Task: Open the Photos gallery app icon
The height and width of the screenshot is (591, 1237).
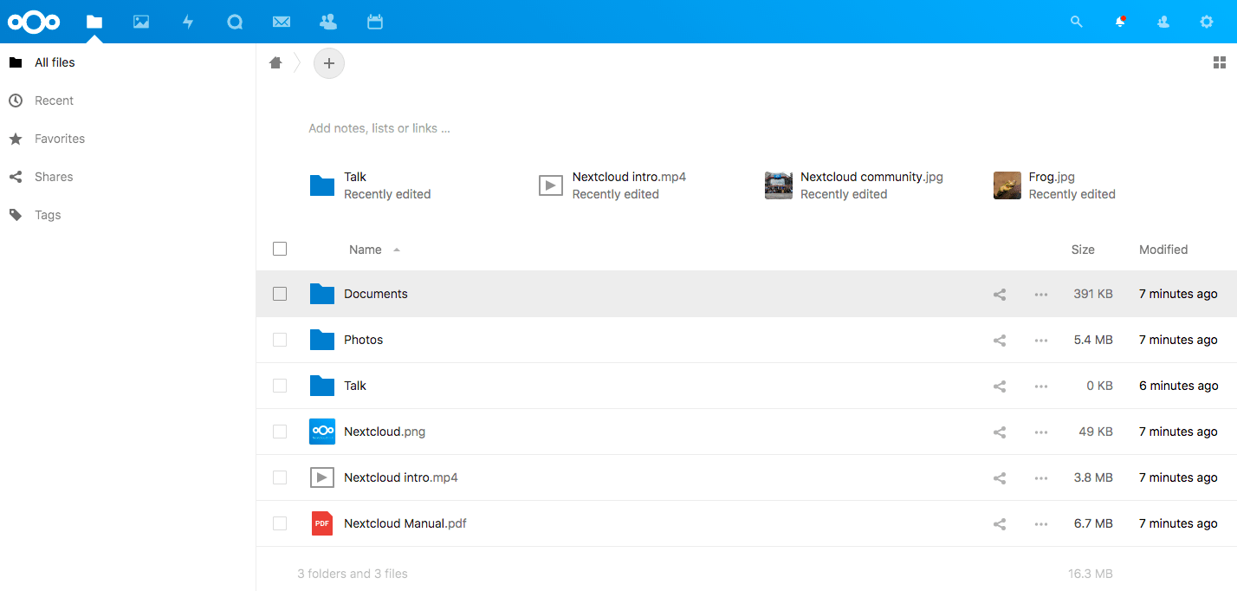Action: point(141,22)
